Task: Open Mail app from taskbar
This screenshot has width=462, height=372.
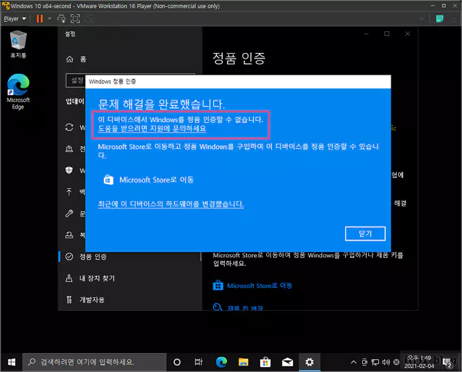Action: click(287, 362)
